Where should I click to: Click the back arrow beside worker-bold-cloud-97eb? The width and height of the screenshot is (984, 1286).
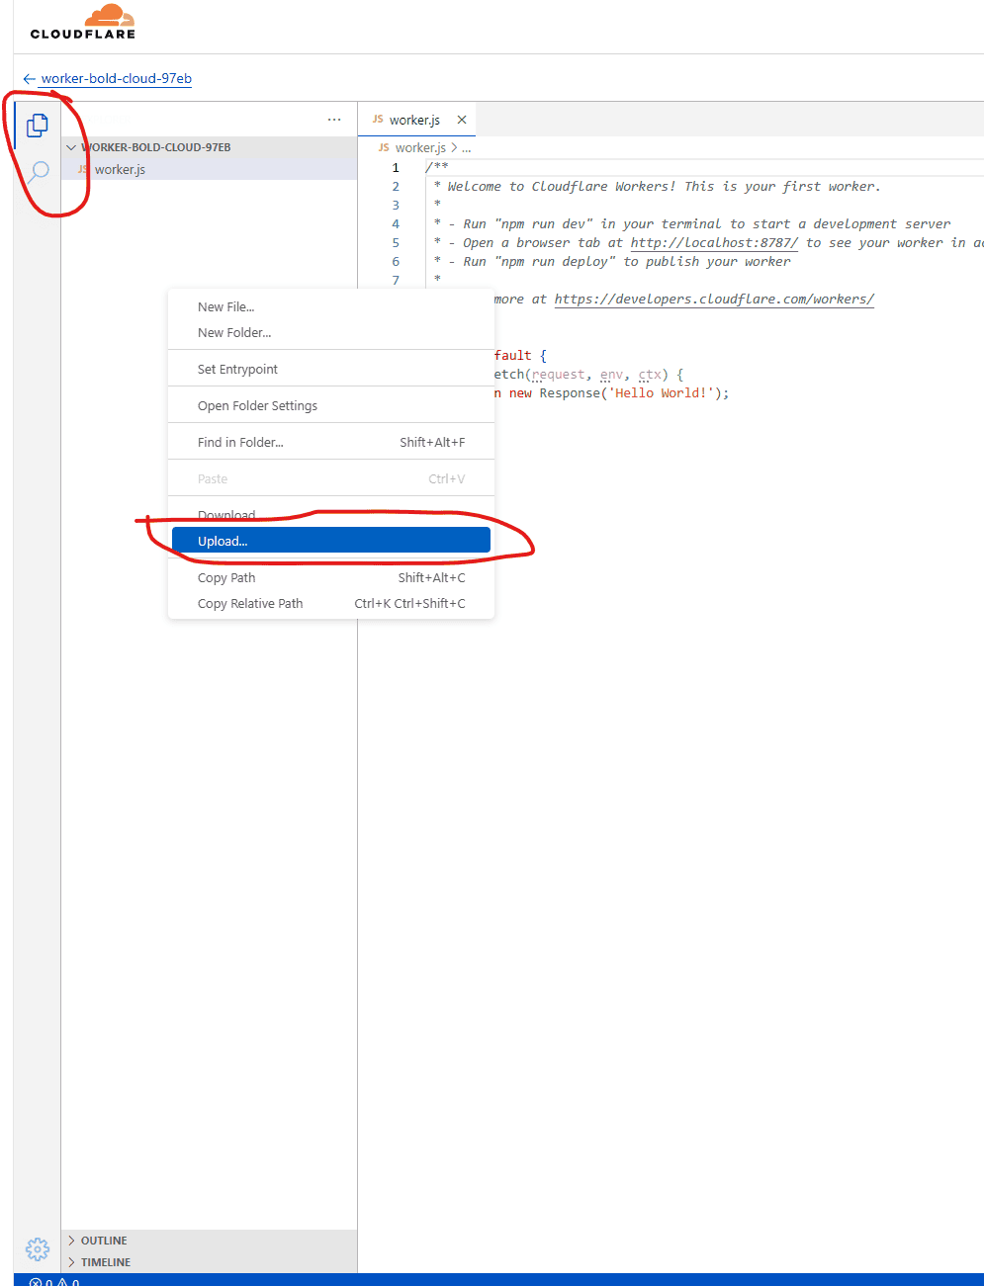(29, 79)
